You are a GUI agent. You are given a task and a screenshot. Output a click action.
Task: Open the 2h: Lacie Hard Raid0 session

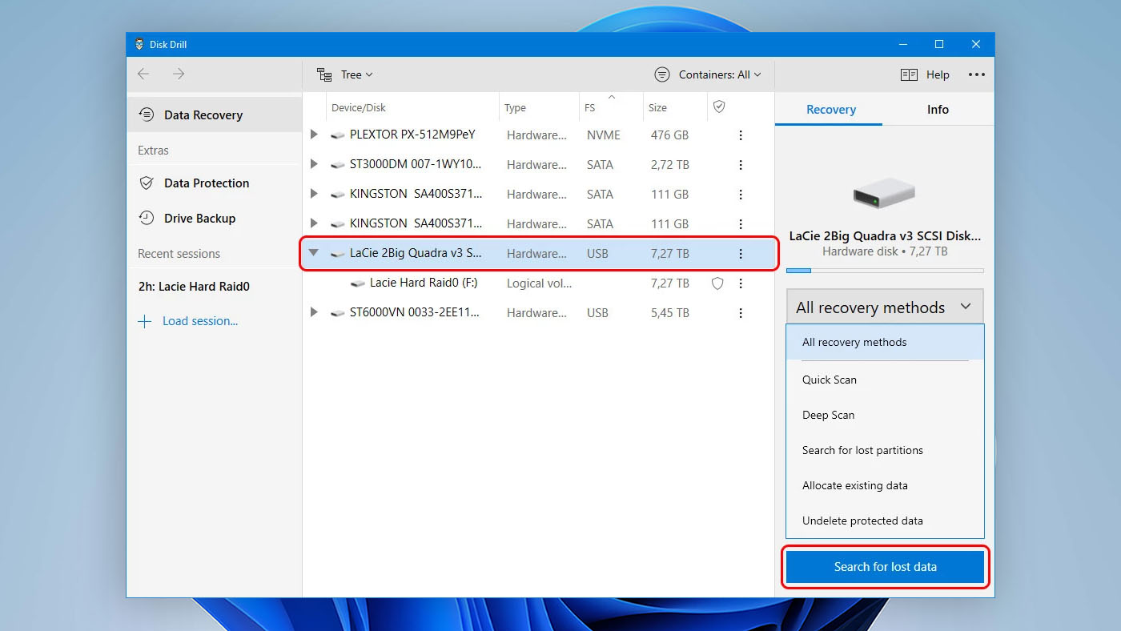(194, 286)
